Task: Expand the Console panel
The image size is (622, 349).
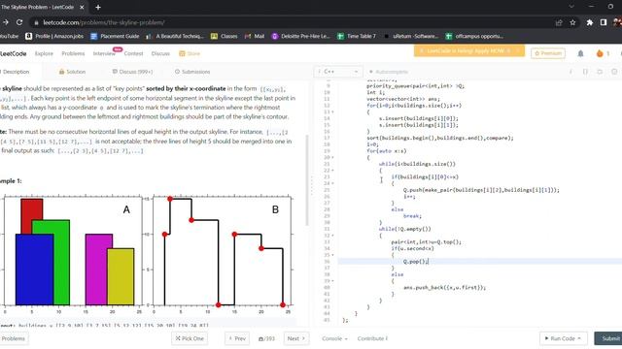Action: 334,338
